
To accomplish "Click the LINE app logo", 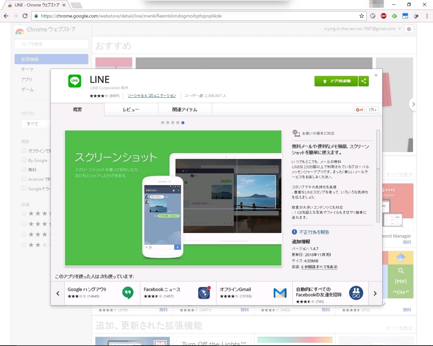I will coord(74,81).
